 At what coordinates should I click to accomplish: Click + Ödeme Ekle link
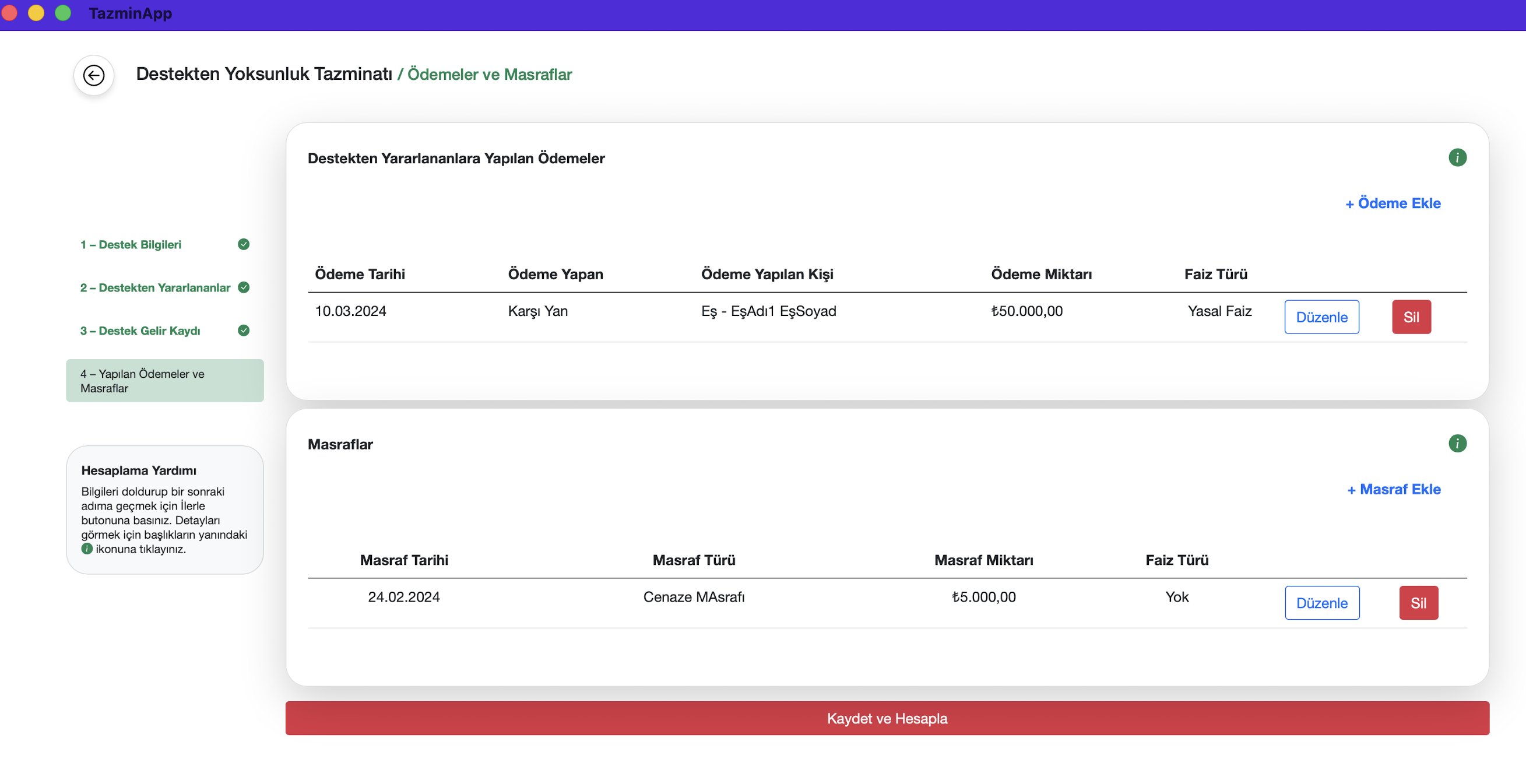tap(1393, 203)
